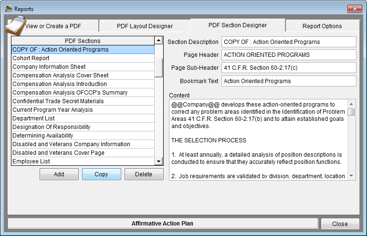Click the Content scrollbar thumb

click(351, 112)
